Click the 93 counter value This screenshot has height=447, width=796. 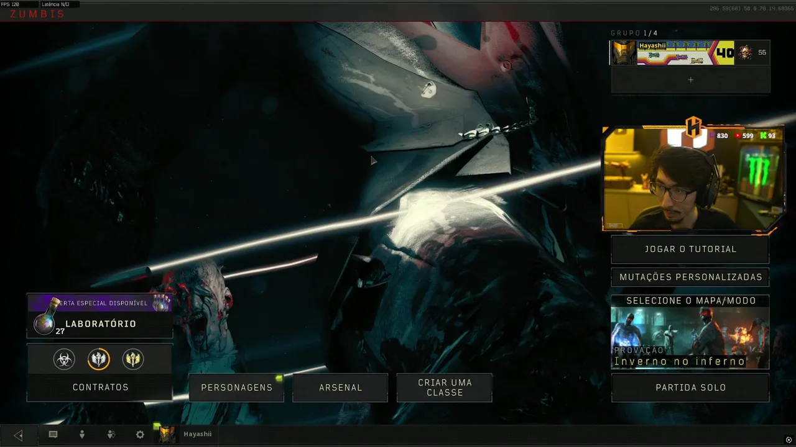point(772,136)
